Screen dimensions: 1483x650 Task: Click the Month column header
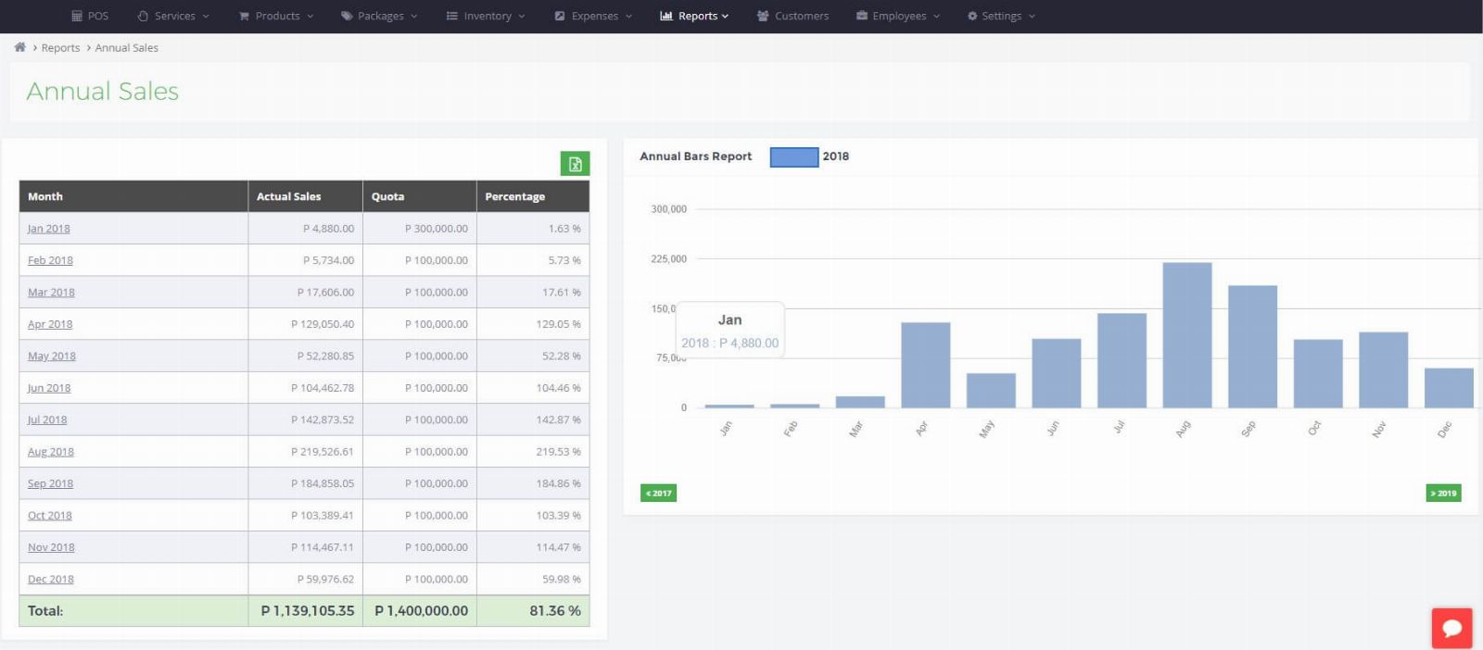pos(133,196)
